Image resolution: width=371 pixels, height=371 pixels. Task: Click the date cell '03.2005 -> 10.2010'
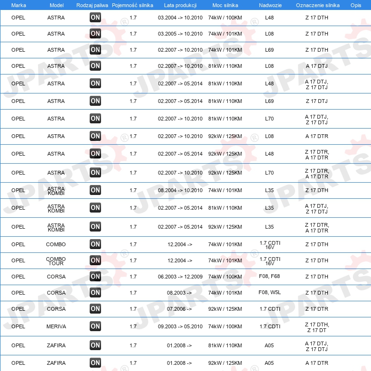180,34
